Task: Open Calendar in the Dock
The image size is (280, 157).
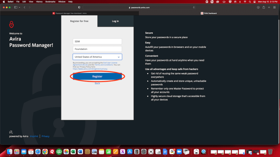Action: point(31,152)
